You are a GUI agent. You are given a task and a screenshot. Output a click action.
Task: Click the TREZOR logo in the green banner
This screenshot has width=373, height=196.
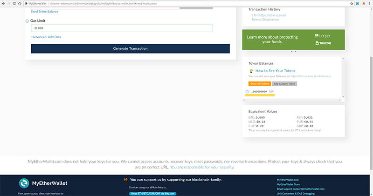coord(323,43)
